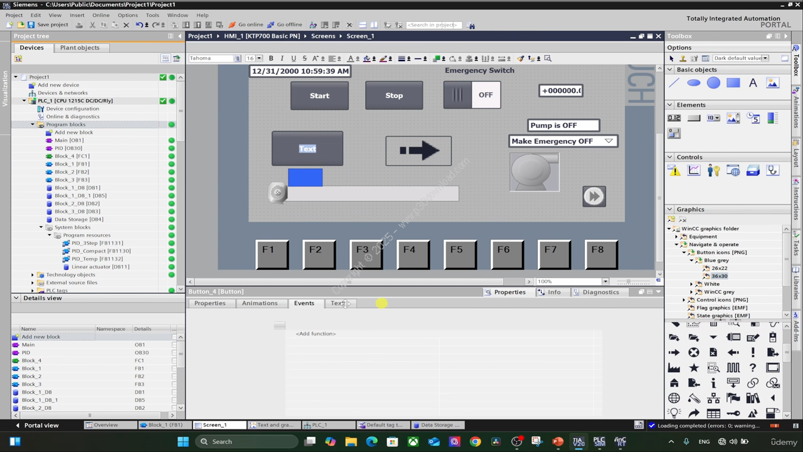Select the Graphic view basic object
The width and height of the screenshot is (803, 452).
coord(772,83)
